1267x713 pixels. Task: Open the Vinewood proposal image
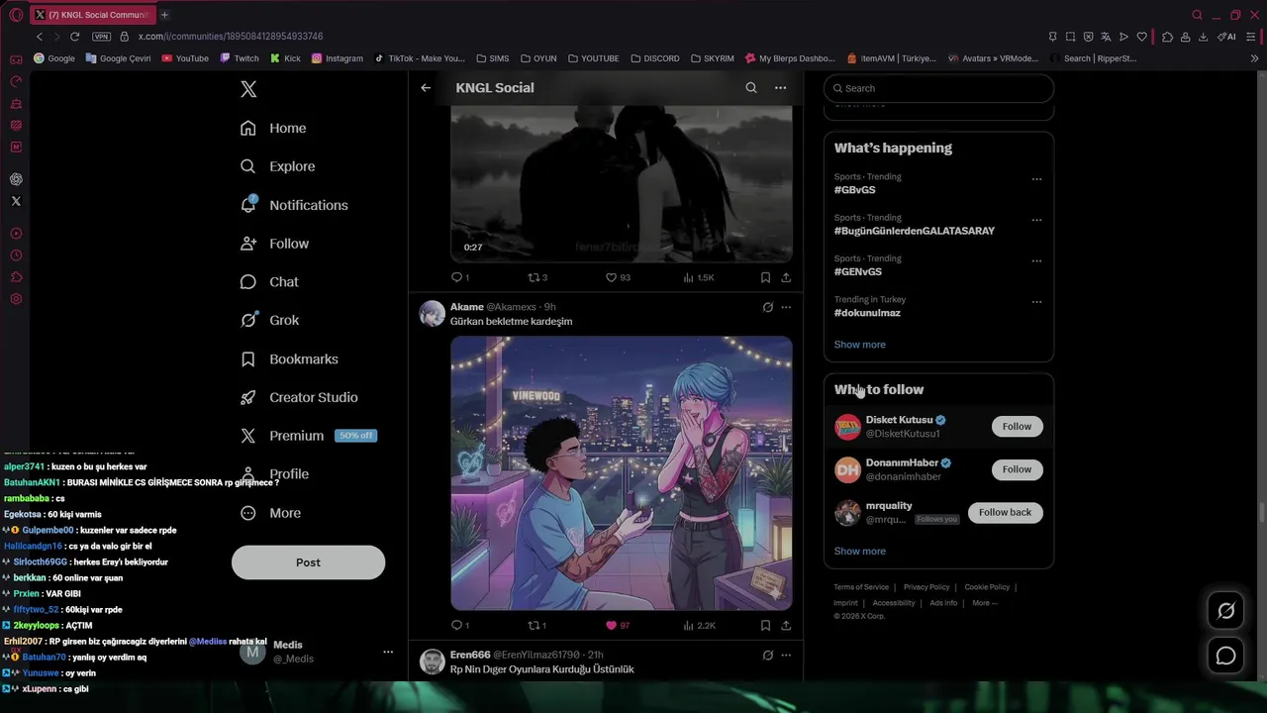[x=622, y=473]
